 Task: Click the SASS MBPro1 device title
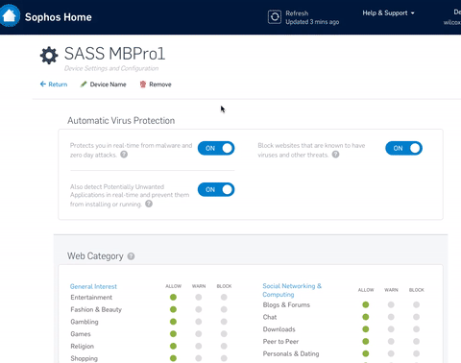[x=114, y=54]
